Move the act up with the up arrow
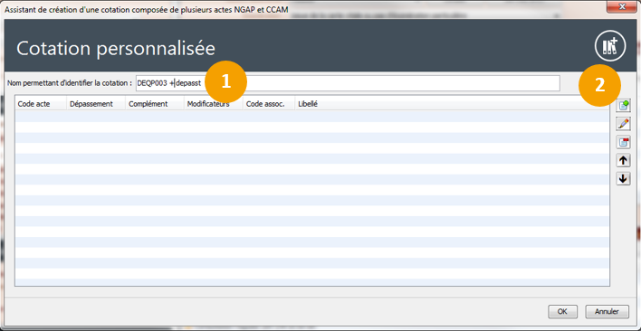641x331 pixels. 623,160
